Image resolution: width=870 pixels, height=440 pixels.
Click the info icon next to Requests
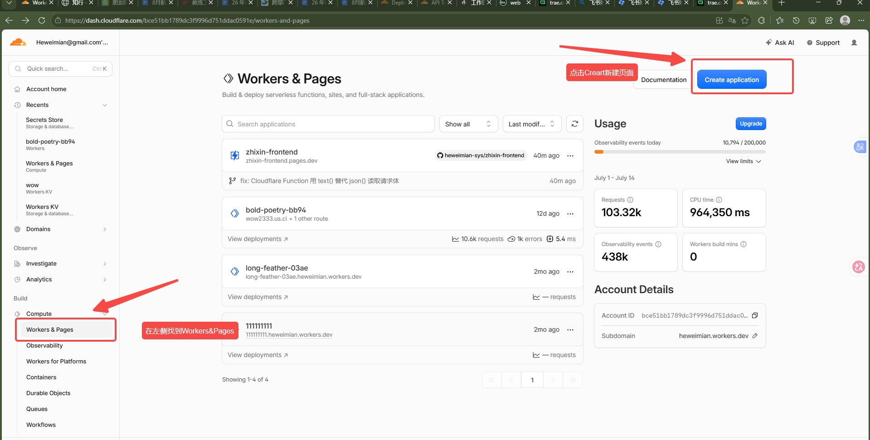630,200
